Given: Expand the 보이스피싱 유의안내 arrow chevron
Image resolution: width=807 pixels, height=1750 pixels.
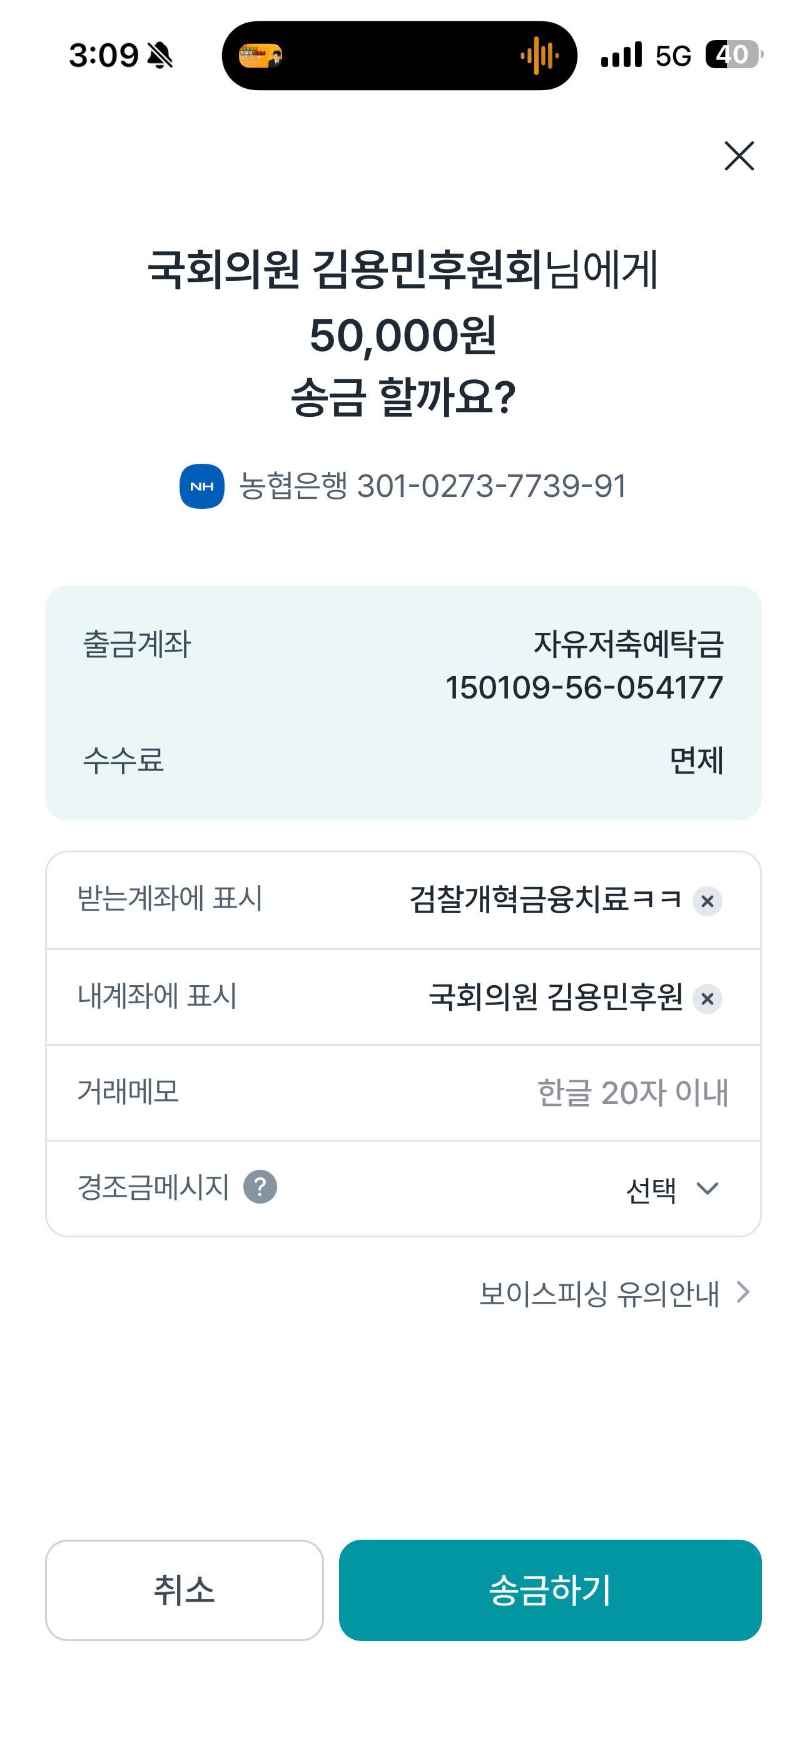Looking at the screenshot, I should (743, 1292).
